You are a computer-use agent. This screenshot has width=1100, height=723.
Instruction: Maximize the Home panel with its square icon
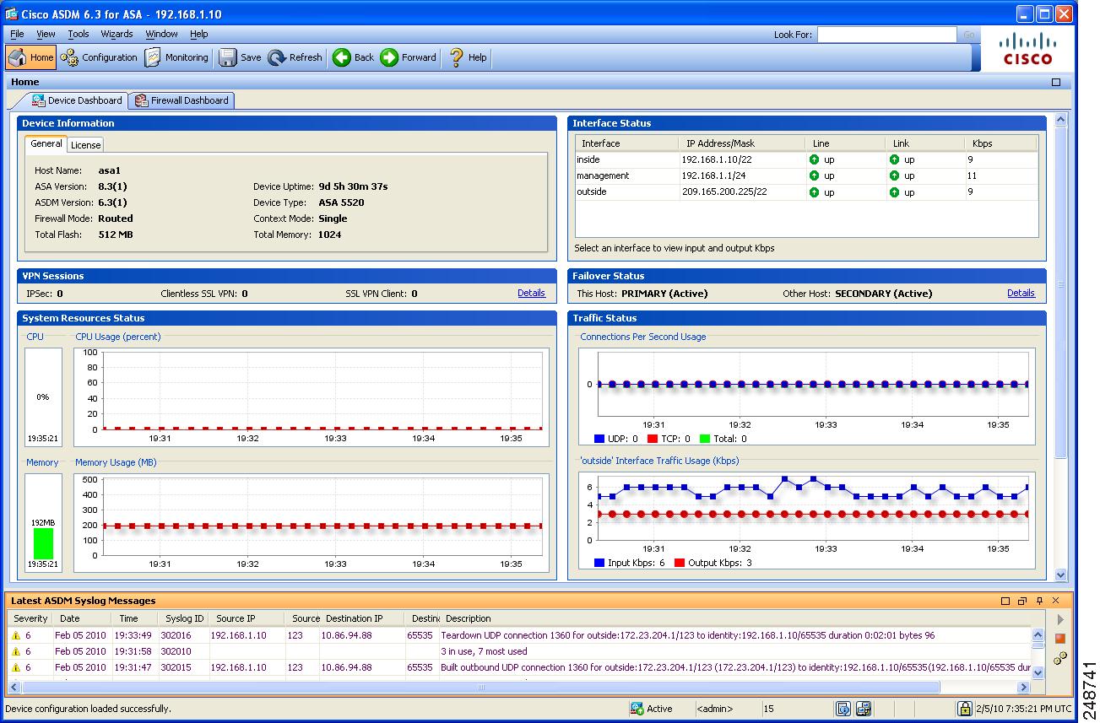[1055, 82]
